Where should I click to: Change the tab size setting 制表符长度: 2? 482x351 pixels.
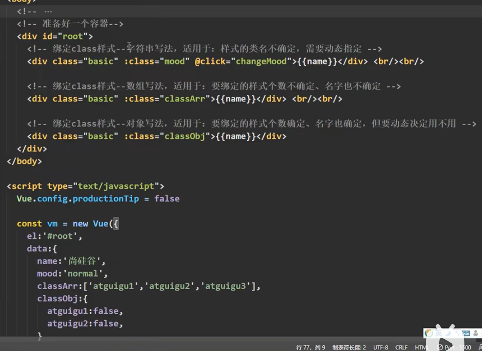349,347
